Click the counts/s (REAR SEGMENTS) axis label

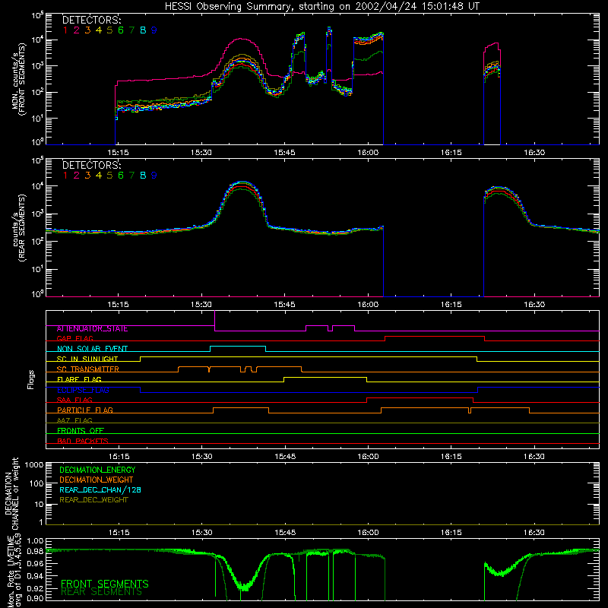pos(19,227)
